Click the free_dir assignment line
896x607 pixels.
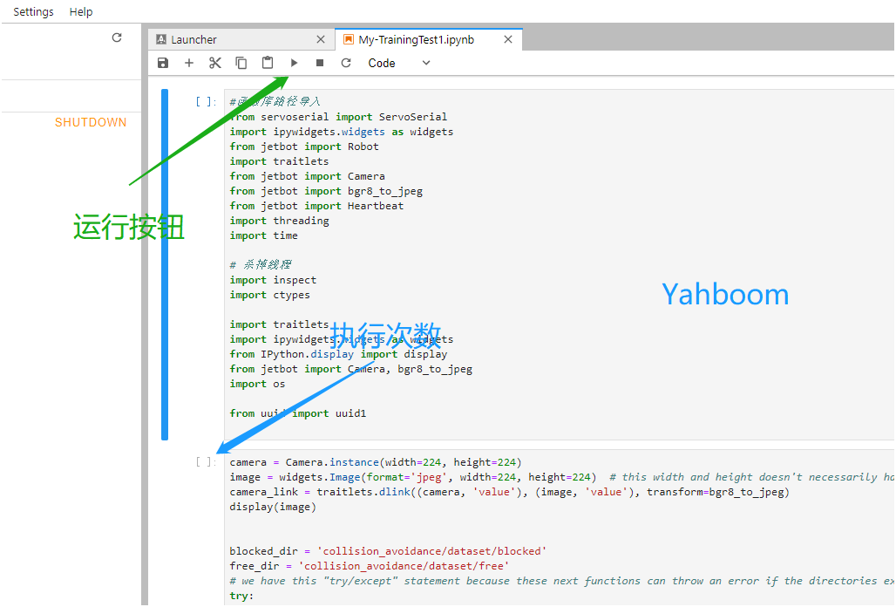tap(370, 566)
